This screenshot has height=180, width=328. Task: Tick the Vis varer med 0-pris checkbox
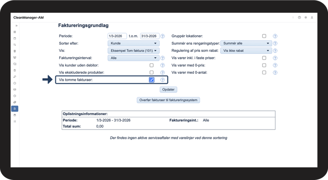click(x=264, y=65)
